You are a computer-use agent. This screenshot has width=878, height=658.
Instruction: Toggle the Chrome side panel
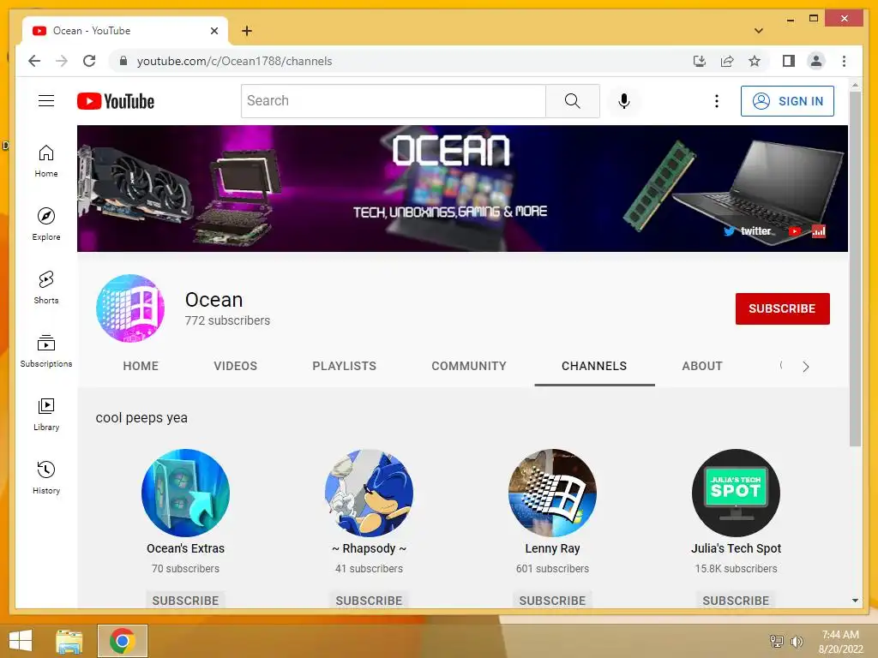[x=789, y=61]
